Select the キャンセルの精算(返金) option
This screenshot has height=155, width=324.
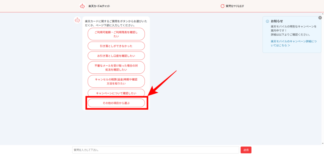(116, 81)
